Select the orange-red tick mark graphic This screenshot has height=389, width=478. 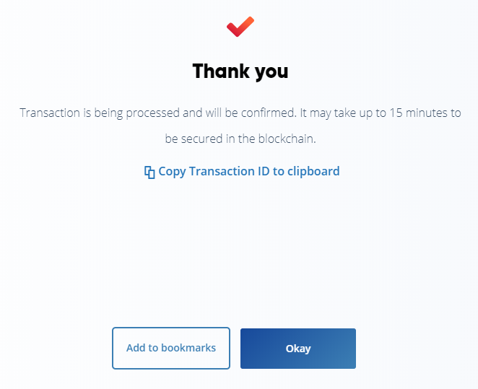tap(240, 27)
